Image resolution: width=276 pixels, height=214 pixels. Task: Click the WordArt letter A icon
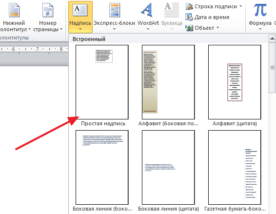click(147, 10)
